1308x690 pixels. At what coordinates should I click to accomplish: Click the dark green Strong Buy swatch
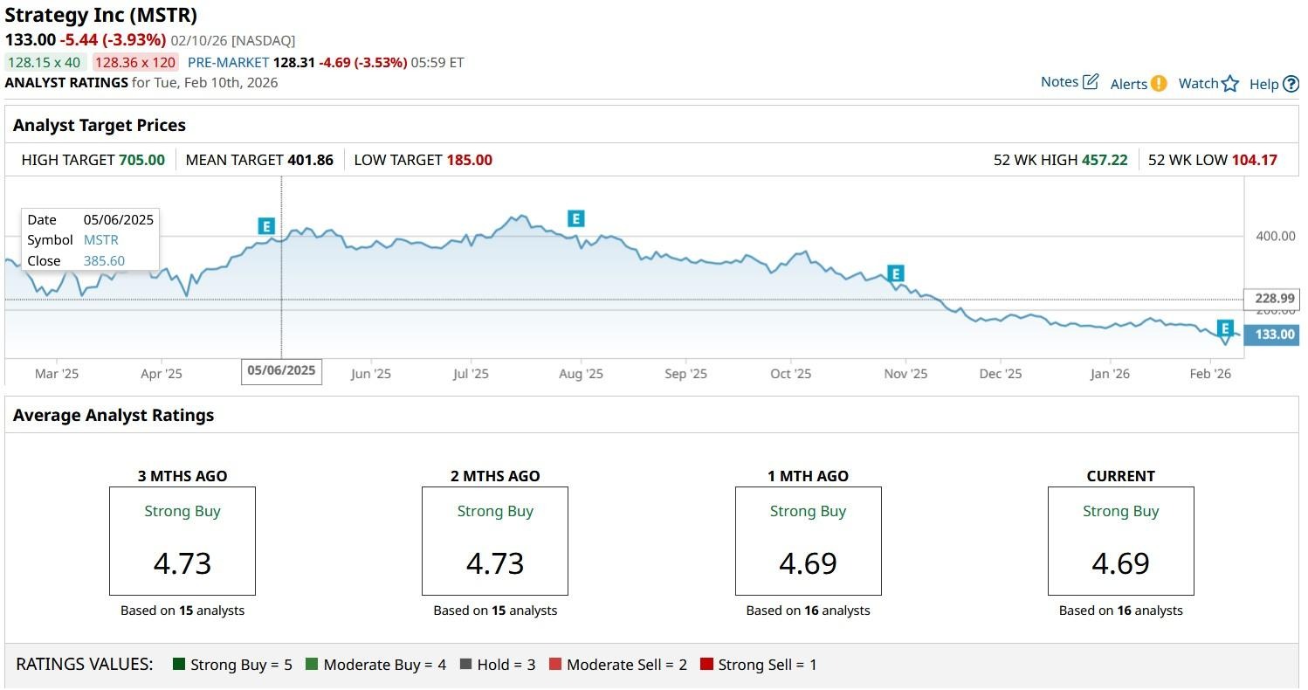(180, 665)
